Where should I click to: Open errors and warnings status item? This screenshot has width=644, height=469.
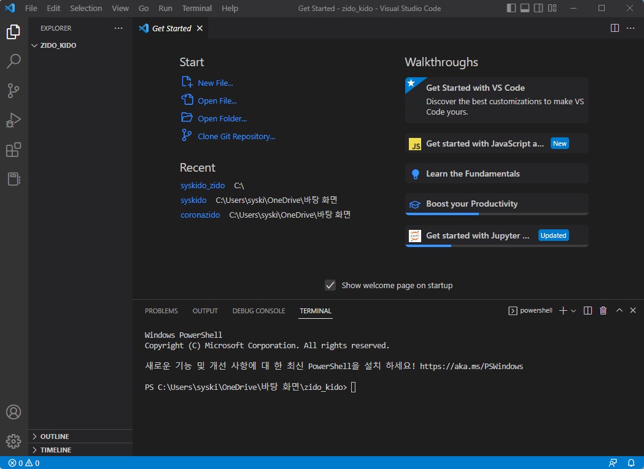click(24, 463)
